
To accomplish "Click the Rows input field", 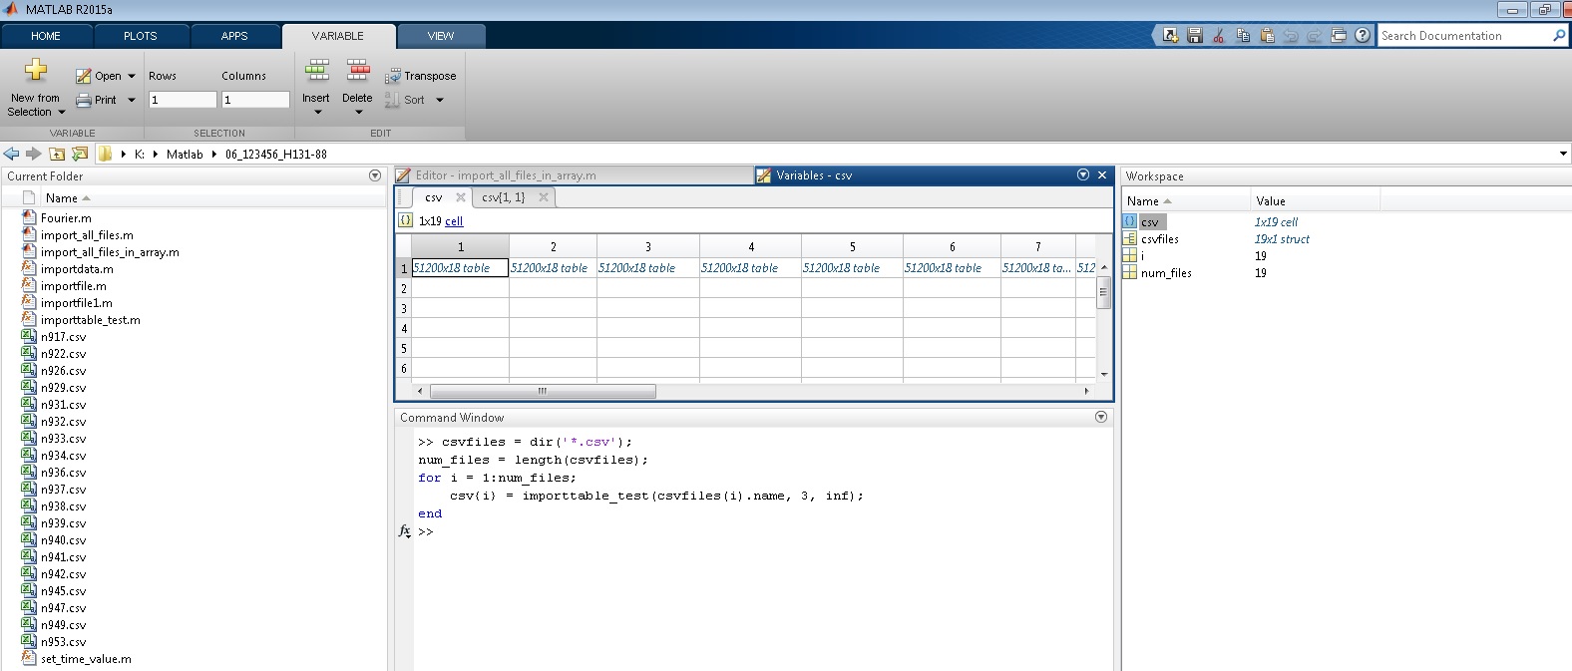I will (182, 100).
